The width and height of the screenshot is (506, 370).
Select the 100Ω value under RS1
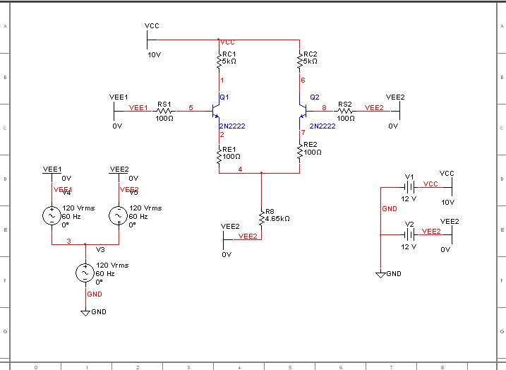click(x=164, y=119)
